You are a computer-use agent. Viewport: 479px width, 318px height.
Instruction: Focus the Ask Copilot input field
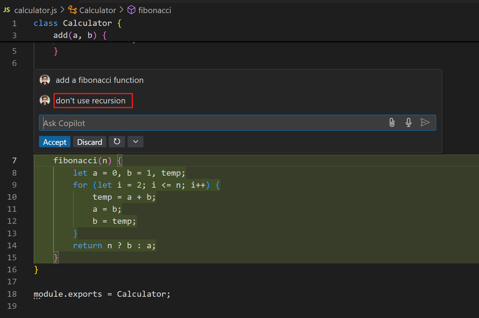160,122
